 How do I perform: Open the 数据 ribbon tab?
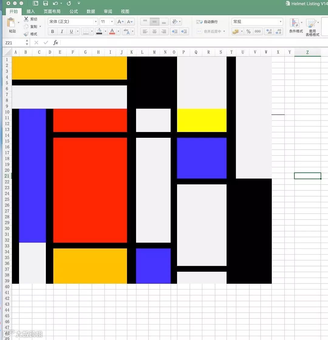click(91, 12)
